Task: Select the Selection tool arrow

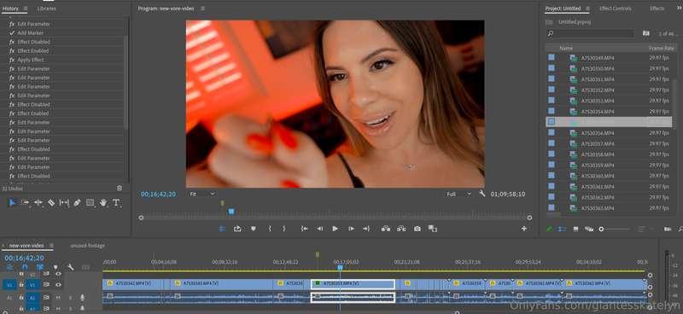Action: (x=12, y=202)
